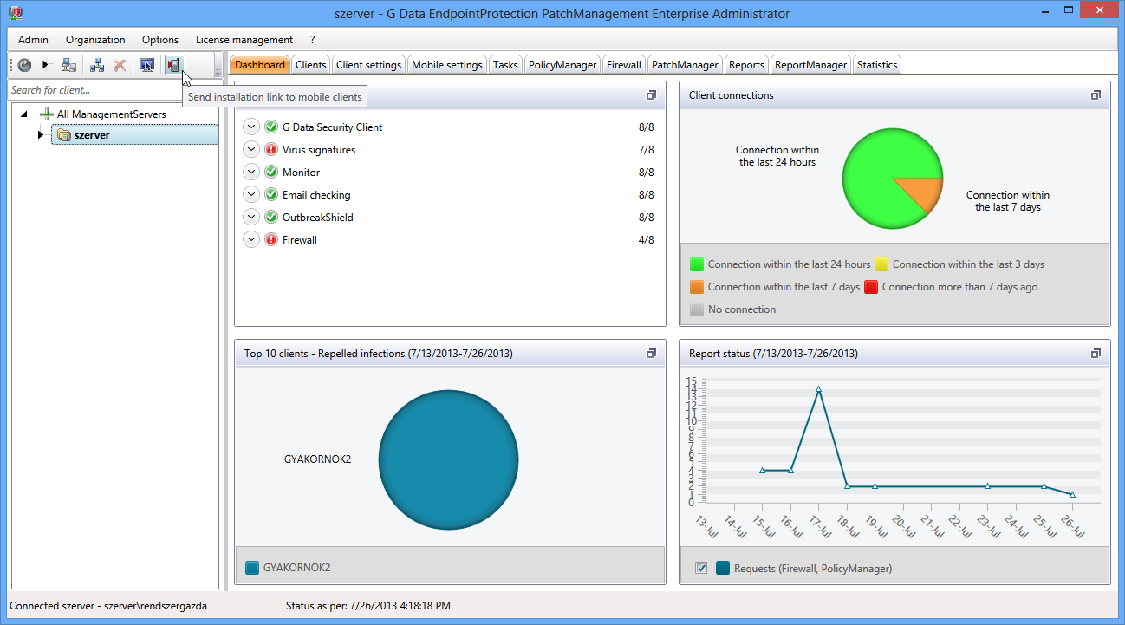Switch to the Client settings tab
The width and height of the screenshot is (1125, 625).
tap(368, 65)
